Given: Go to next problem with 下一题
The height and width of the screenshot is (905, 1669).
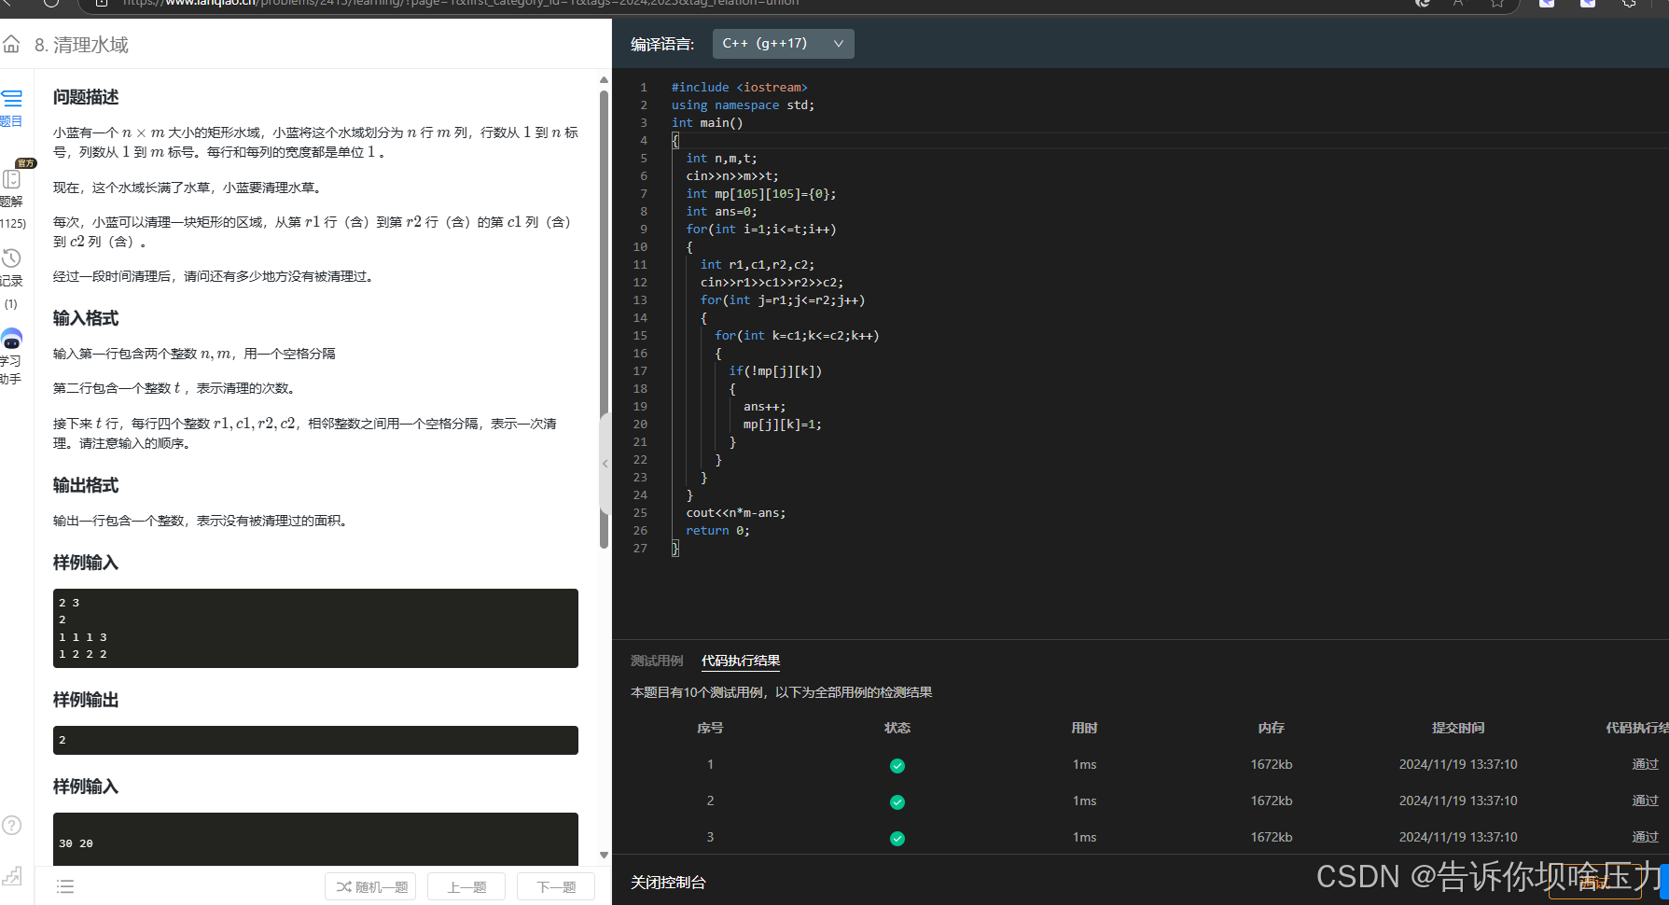Looking at the screenshot, I should click(556, 886).
